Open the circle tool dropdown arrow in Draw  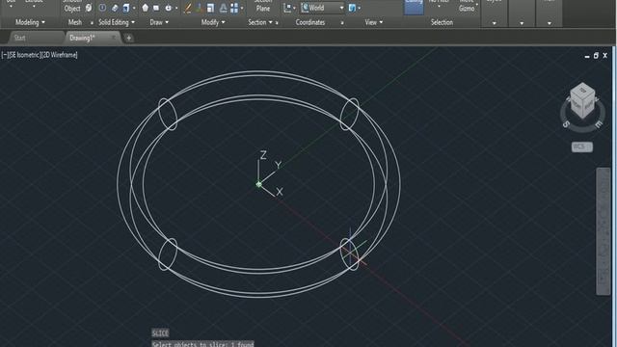(176, 8)
